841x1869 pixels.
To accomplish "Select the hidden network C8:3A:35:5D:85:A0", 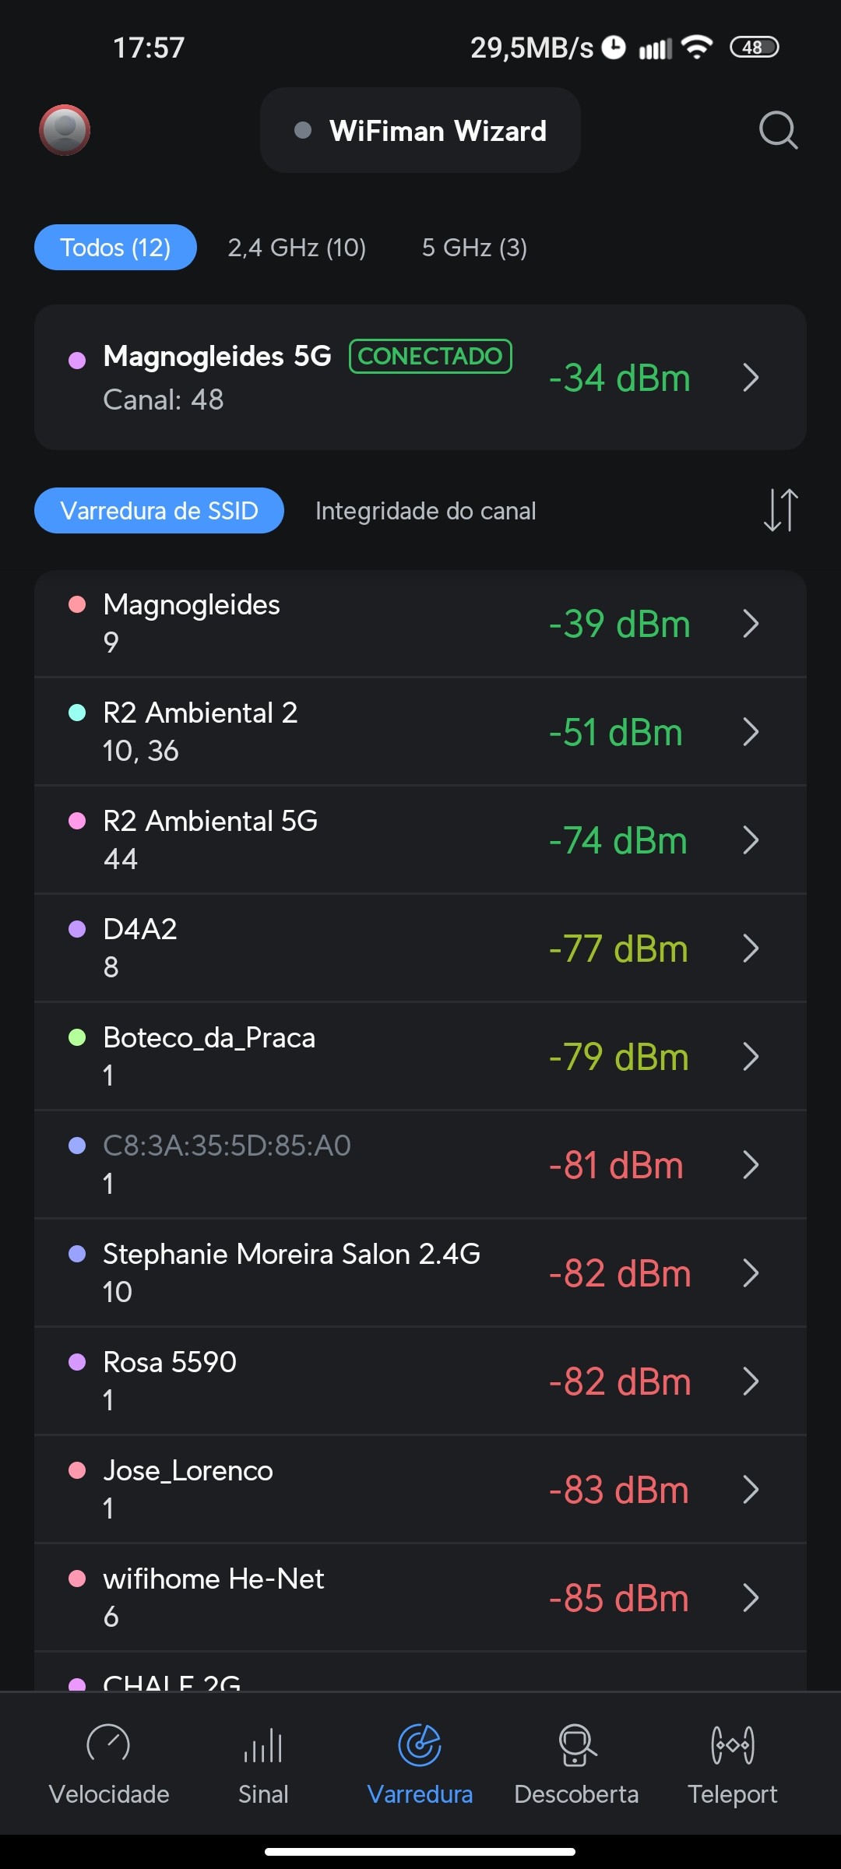I will (227, 1163).
